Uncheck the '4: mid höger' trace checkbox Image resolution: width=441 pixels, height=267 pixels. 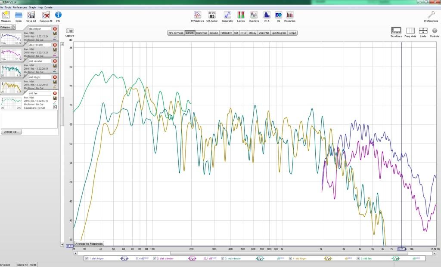tap(291, 258)
